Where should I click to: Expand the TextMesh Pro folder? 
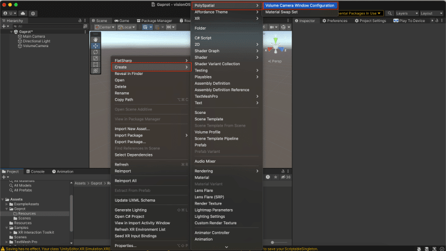point(7,242)
